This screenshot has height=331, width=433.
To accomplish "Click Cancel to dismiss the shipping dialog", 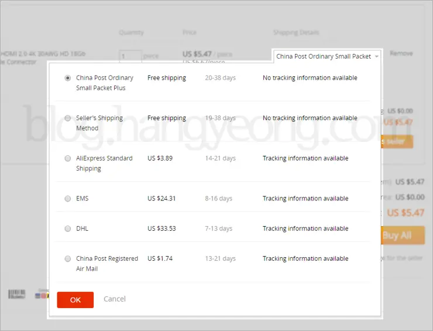I will pyautogui.click(x=115, y=299).
